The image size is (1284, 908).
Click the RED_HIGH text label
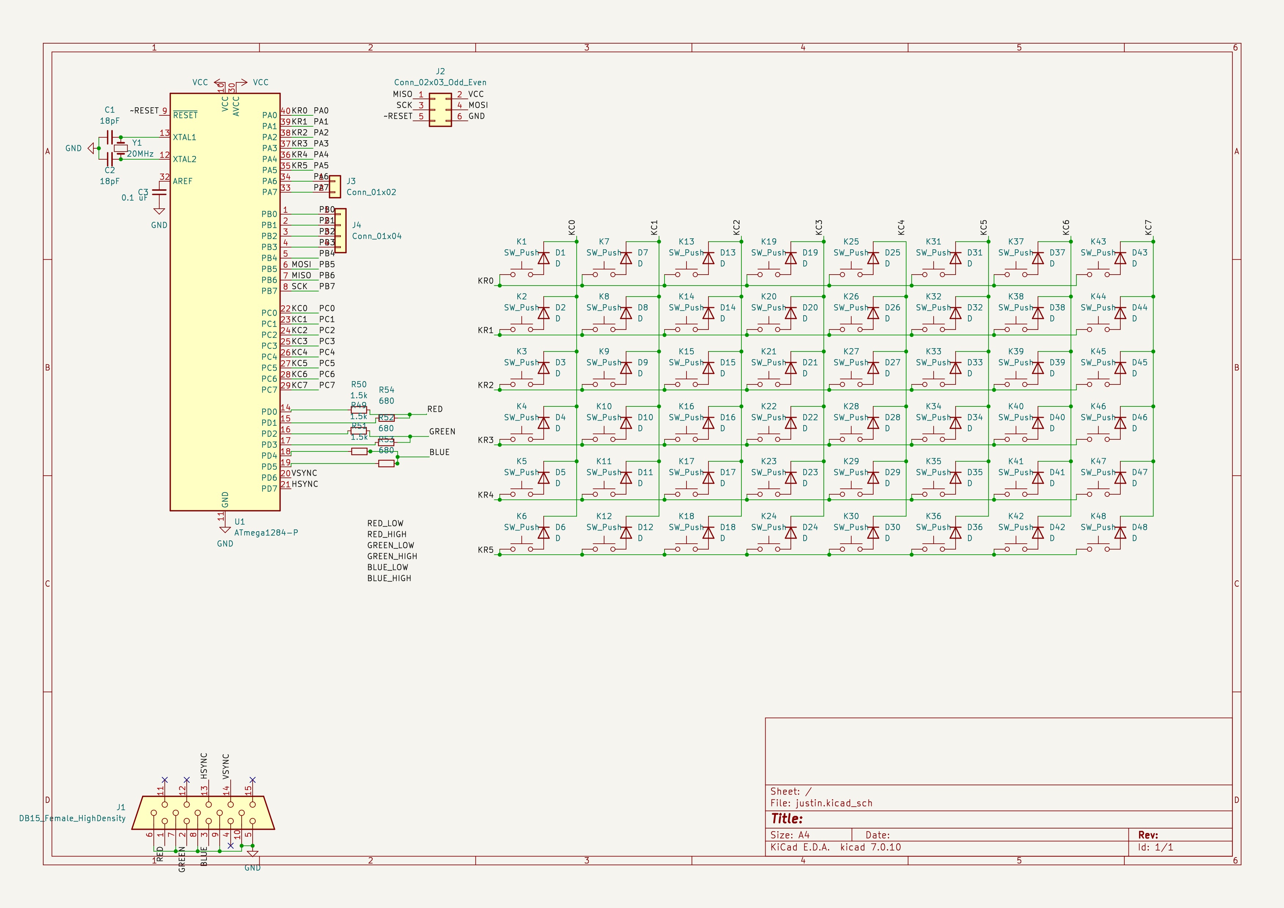point(386,535)
